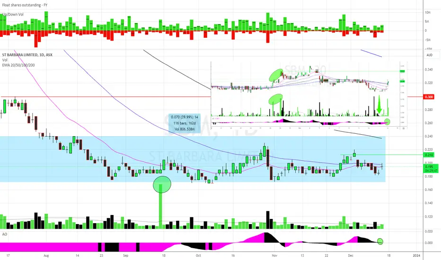The height and width of the screenshot is (260, 441).
Task: Select the EMA 20/50/100/200 indicator legend
Action: coord(18,65)
